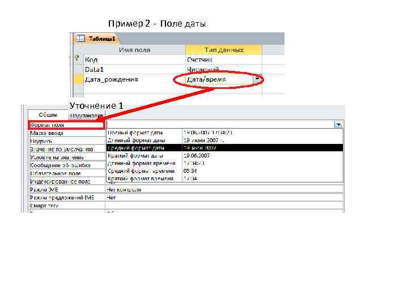The image size is (408, 306).
Task: Click the 05:34 medium time example
Action: tap(190, 171)
